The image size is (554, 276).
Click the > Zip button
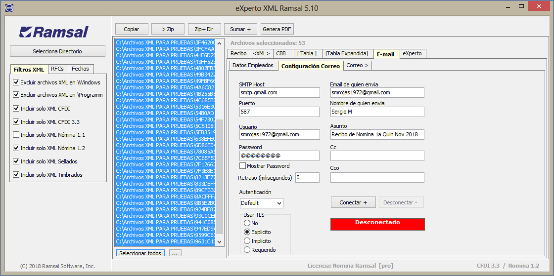coord(168,29)
